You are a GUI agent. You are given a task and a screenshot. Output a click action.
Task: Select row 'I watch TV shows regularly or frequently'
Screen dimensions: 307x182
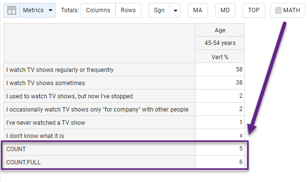coord(100,69)
